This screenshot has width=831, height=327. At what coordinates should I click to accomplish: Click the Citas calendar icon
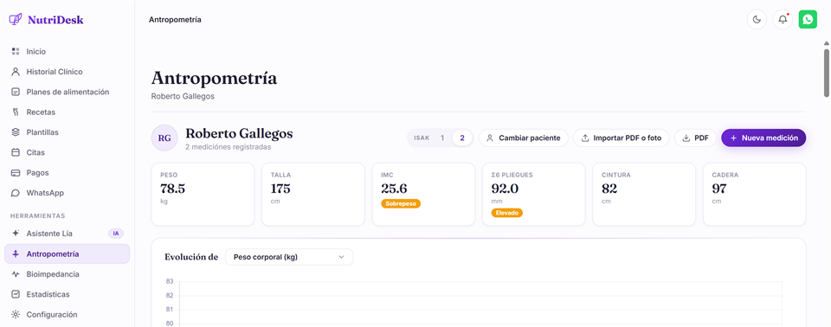(16, 152)
